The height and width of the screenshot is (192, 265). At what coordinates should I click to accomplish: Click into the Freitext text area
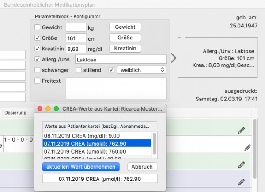tap(116, 88)
